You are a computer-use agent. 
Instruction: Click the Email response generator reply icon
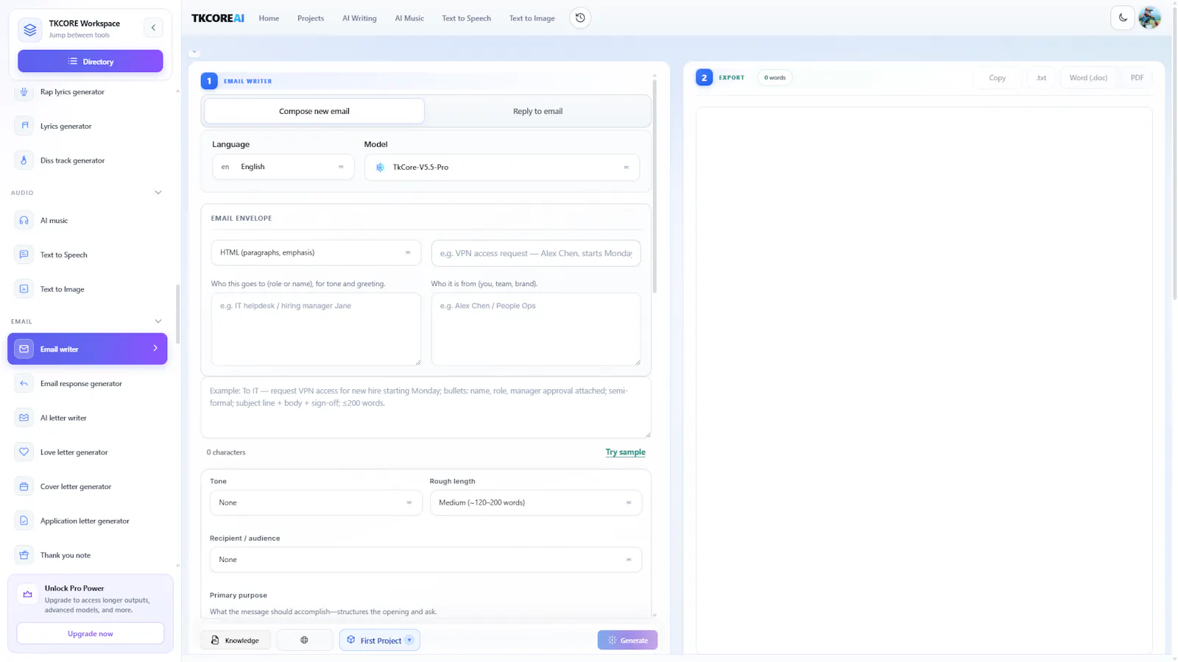click(24, 383)
